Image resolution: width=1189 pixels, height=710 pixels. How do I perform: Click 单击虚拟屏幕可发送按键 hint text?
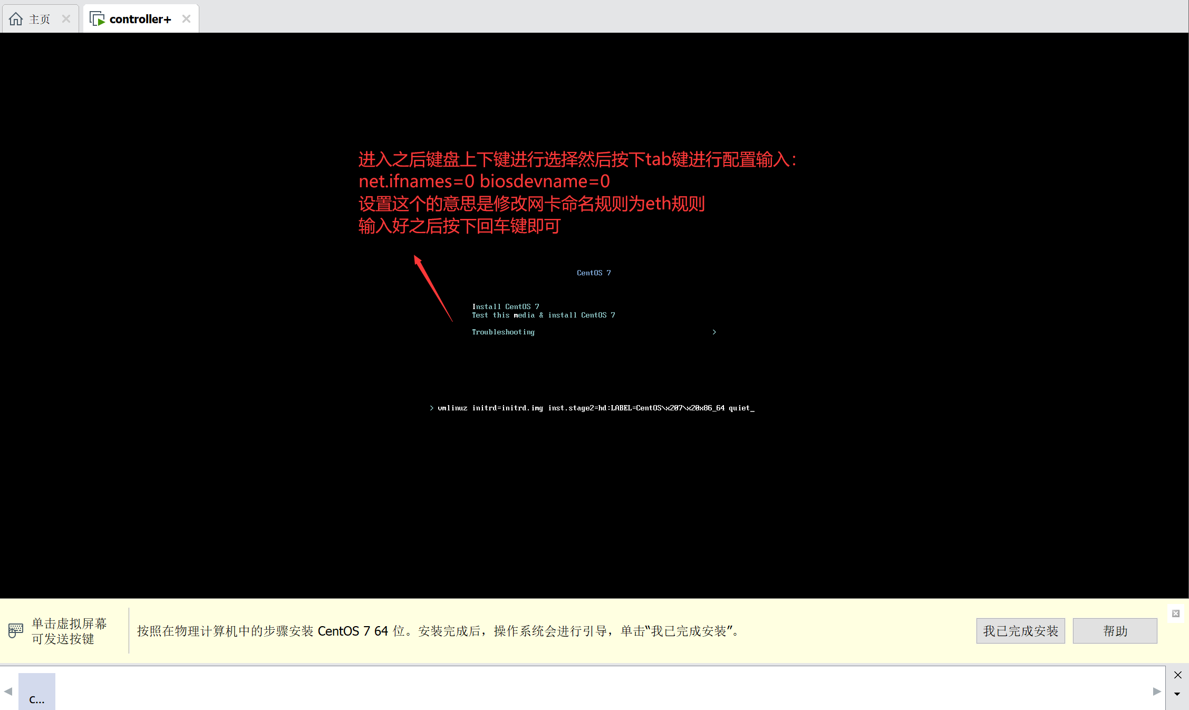[69, 631]
